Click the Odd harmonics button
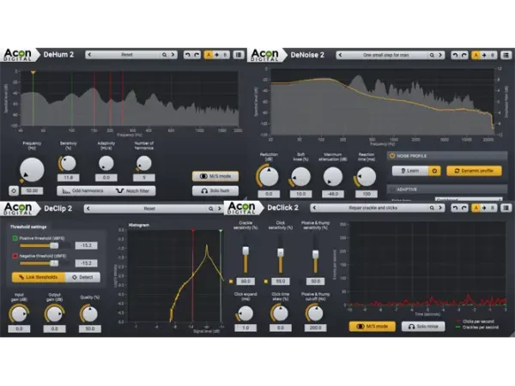515x386 pixels. click(82, 190)
